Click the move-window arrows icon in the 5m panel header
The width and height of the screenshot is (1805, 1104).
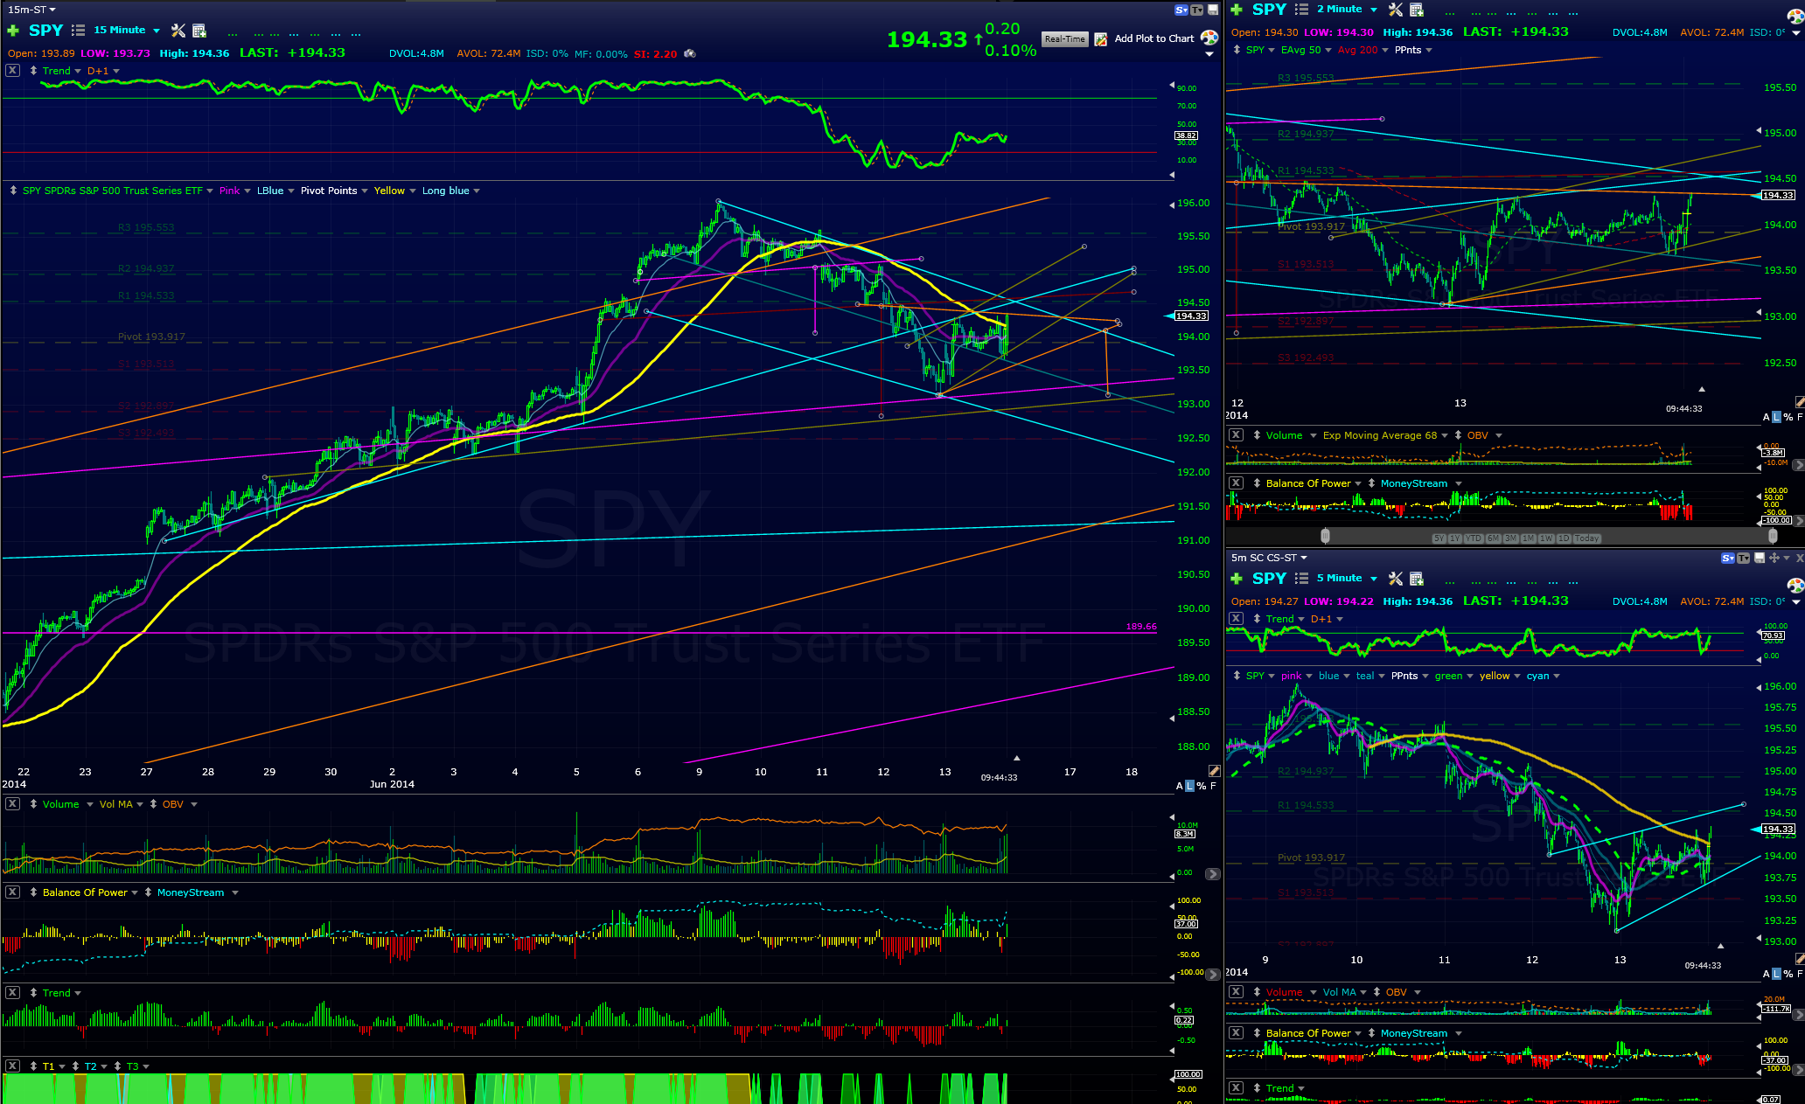(x=1774, y=558)
